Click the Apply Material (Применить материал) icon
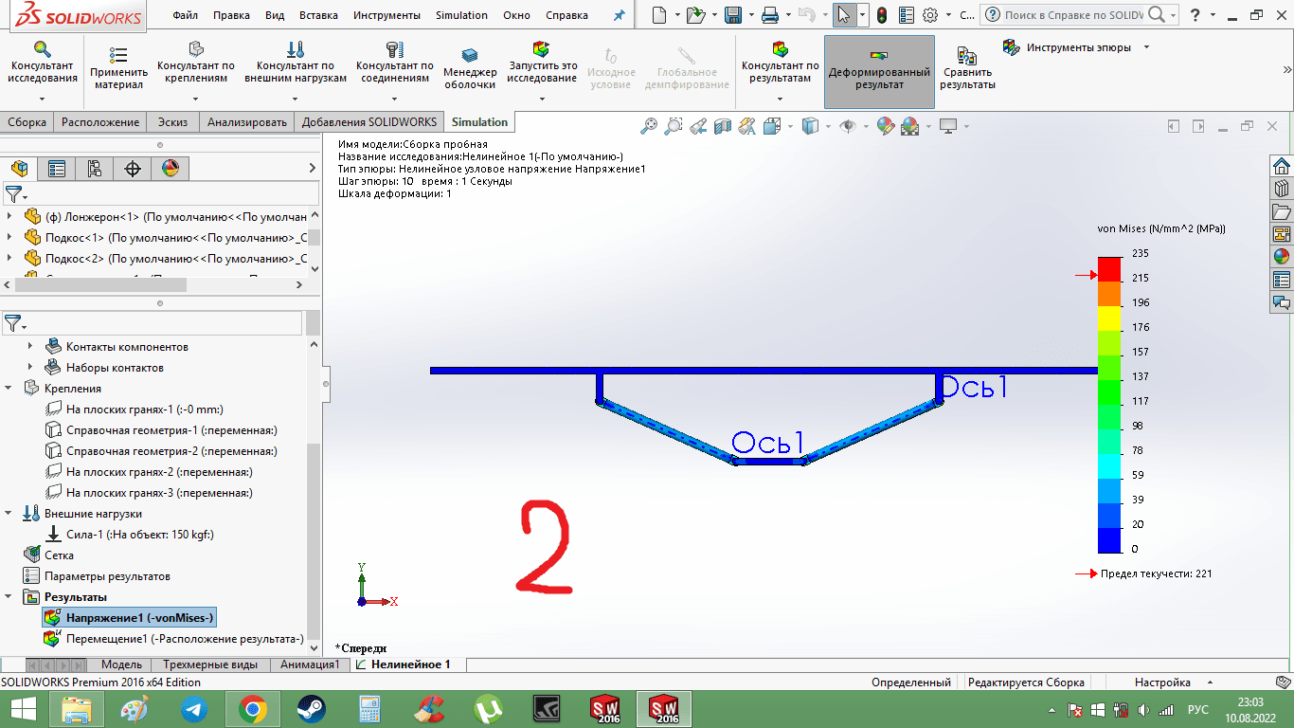Image resolution: width=1294 pixels, height=728 pixels. pos(118,65)
